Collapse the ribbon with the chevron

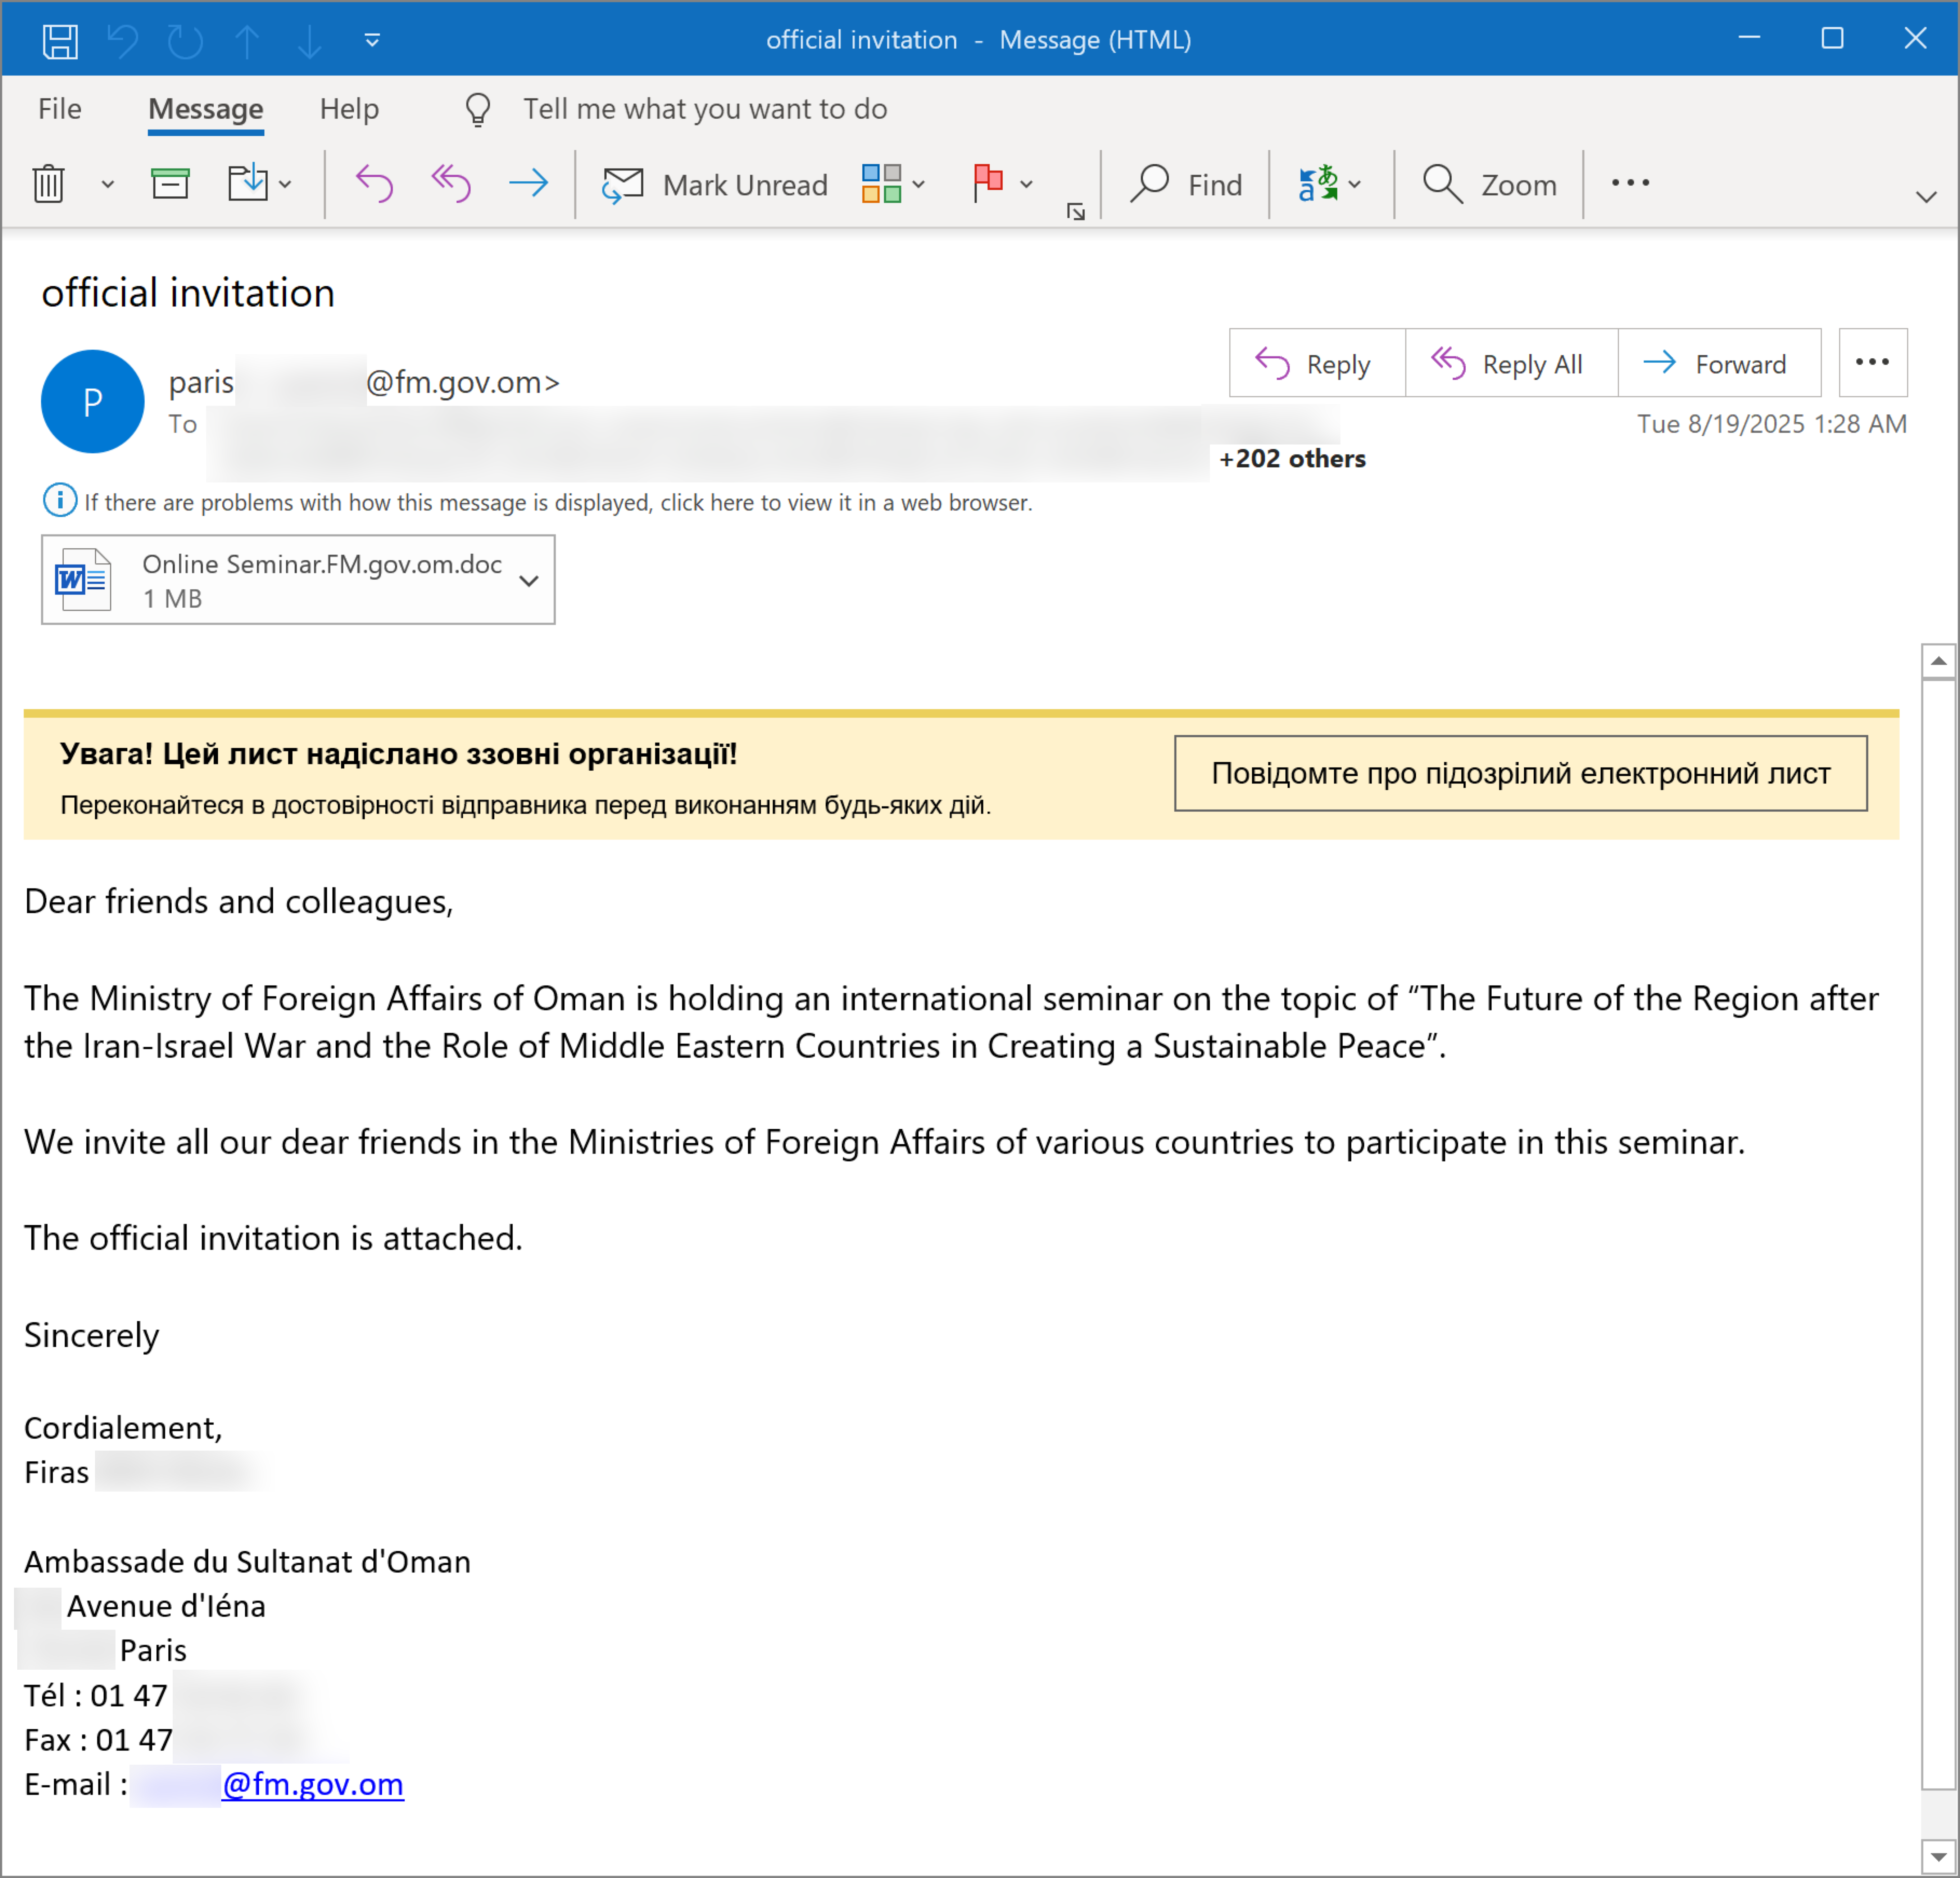click(x=1925, y=197)
